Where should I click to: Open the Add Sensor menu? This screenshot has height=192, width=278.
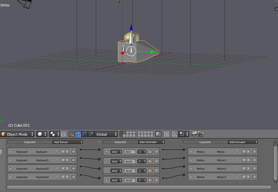[68, 142]
